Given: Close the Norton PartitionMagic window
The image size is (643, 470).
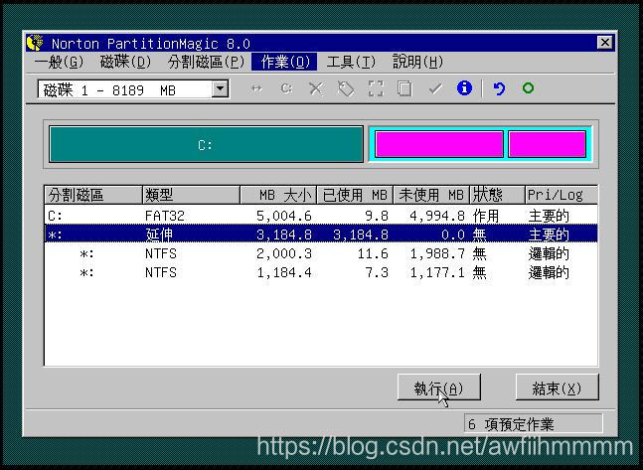Looking at the screenshot, I should (x=605, y=43).
